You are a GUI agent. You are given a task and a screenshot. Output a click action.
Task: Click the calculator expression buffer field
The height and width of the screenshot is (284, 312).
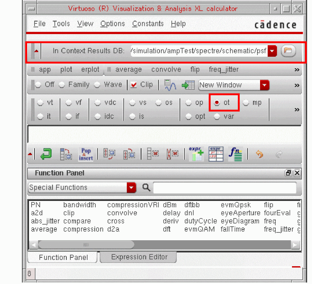tap(164, 135)
